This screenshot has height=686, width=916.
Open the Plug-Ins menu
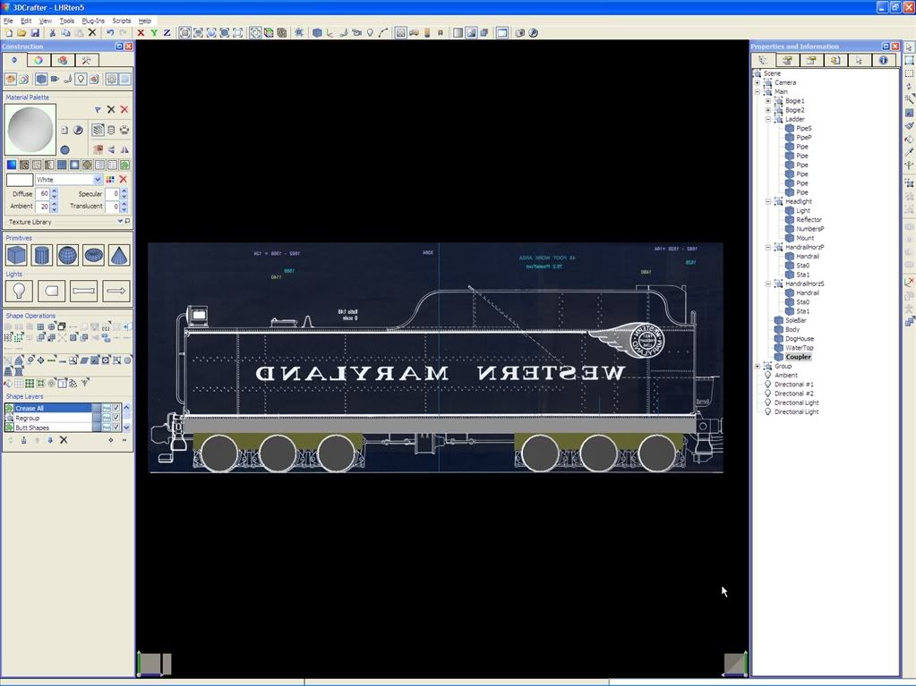coord(93,21)
